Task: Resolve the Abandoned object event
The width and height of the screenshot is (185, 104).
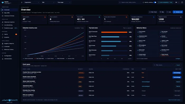Action: 178,86
